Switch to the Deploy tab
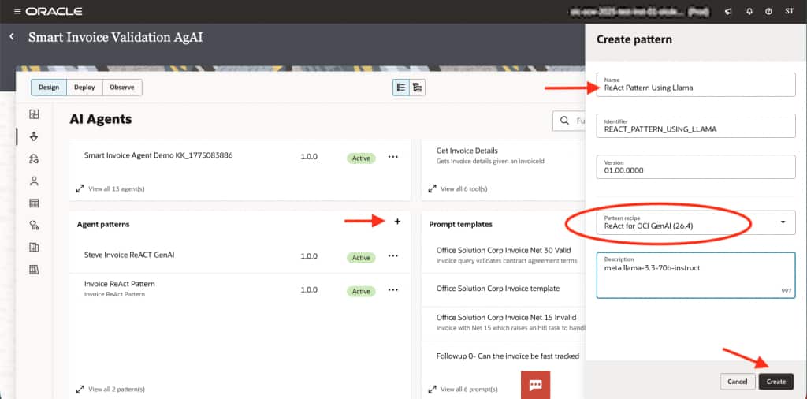Screen dimensions: 807x399 click(84, 88)
